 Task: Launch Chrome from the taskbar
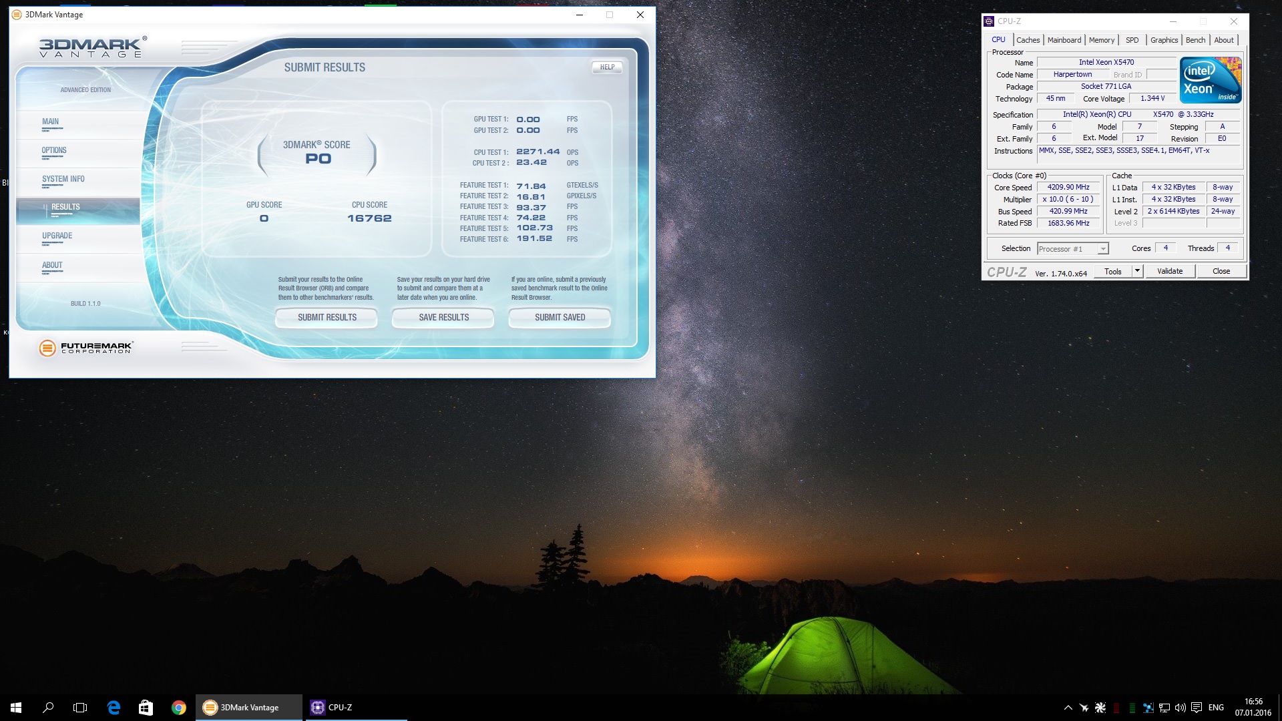pos(178,707)
